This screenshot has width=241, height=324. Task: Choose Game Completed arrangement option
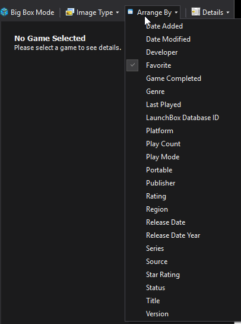click(173, 78)
